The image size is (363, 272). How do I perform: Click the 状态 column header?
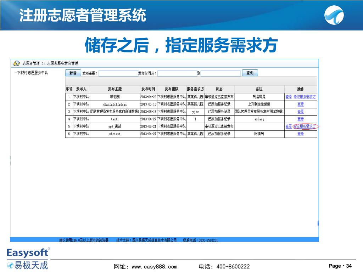[219, 89]
